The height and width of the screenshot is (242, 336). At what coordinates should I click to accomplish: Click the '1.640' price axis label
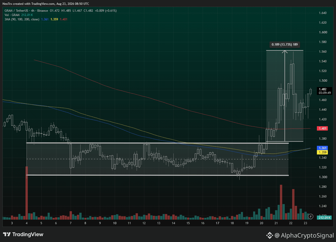coord(323,13)
